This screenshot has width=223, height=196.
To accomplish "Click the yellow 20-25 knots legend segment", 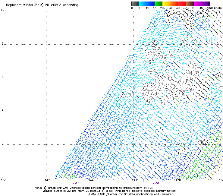I will [x=166, y=4].
